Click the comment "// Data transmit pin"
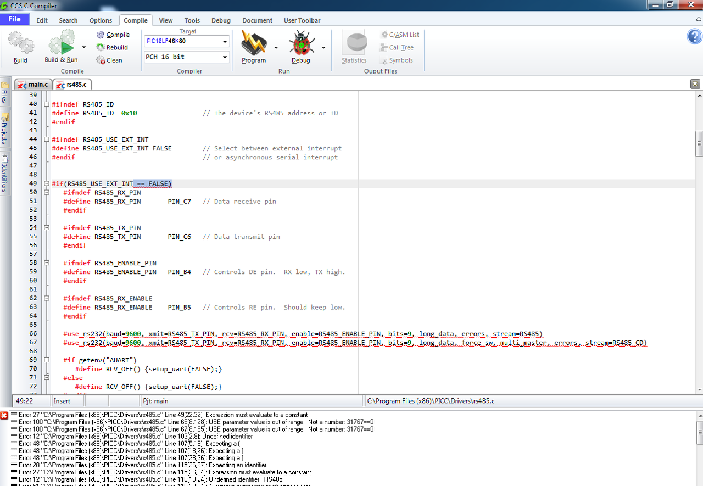The width and height of the screenshot is (703, 486). pyautogui.click(x=241, y=237)
